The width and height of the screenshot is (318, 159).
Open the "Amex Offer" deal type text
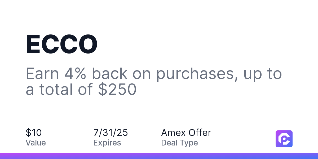tap(186, 132)
